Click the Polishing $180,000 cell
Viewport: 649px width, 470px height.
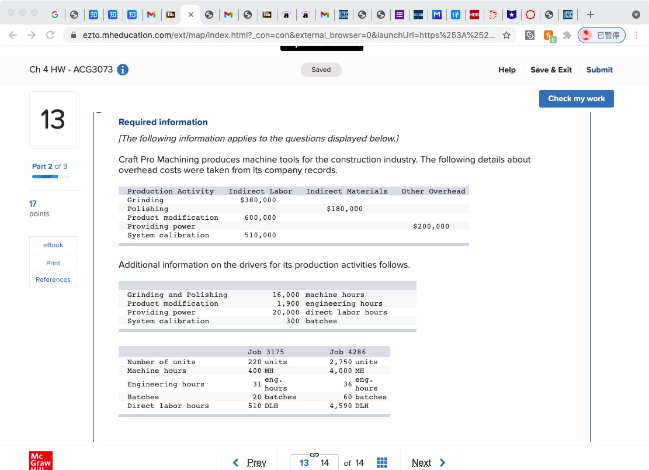[345, 209]
